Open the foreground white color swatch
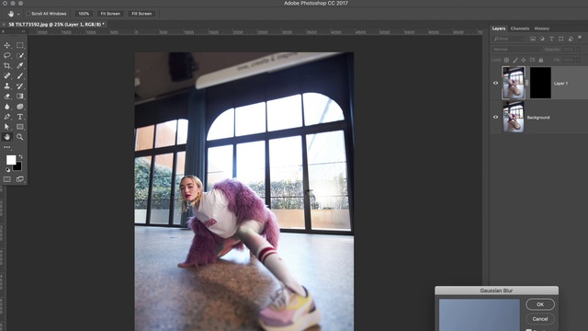The image size is (588, 331). tap(10, 159)
